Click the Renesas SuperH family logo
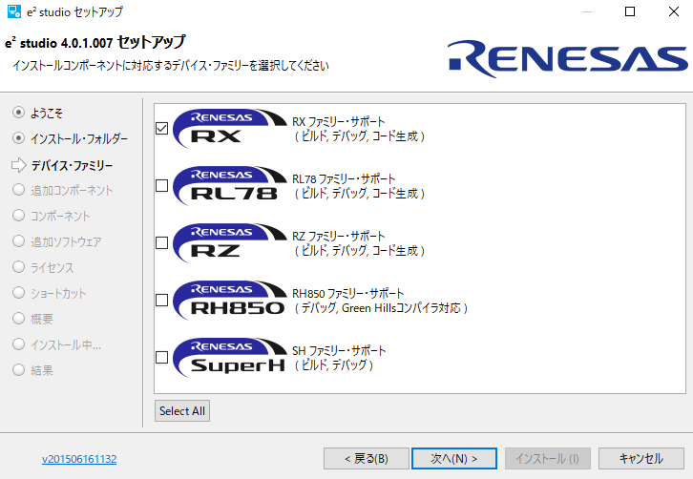Screen dimensions: 693x479 [230, 357]
